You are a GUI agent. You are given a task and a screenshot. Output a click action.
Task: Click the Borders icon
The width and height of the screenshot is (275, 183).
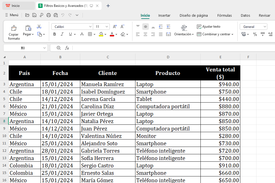(x=90, y=34)
